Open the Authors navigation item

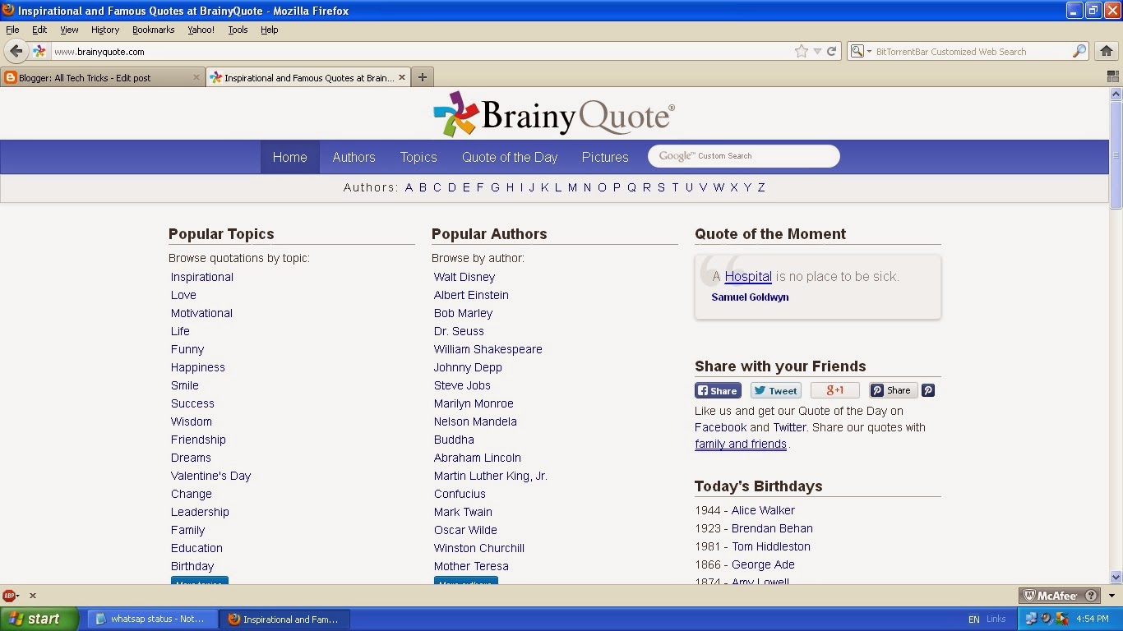tap(354, 157)
